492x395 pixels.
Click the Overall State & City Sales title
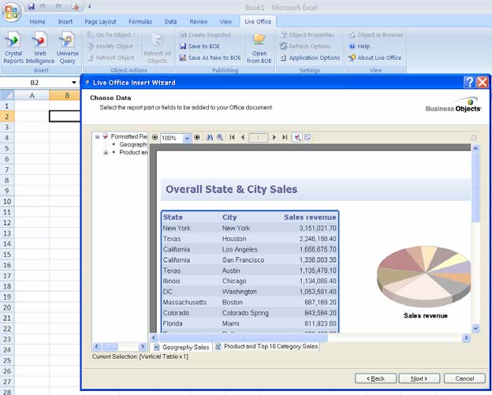click(x=231, y=189)
